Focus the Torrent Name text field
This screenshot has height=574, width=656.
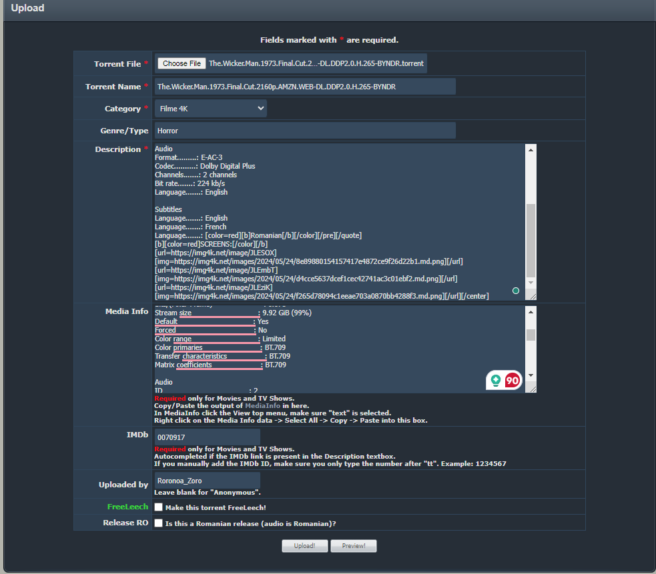click(x=305, y=87)
